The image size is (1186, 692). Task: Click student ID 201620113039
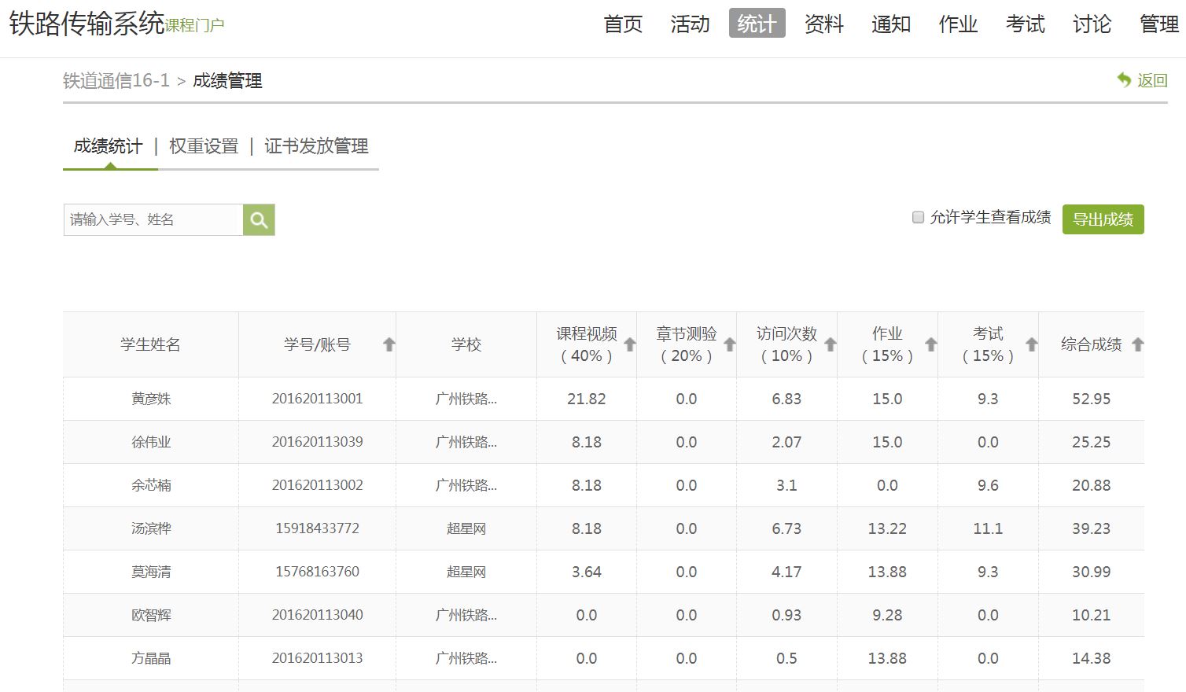[x=318, y=442]
